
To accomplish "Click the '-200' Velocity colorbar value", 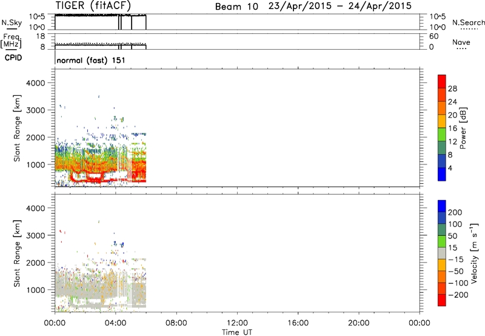I will click(x=458, y=295).
